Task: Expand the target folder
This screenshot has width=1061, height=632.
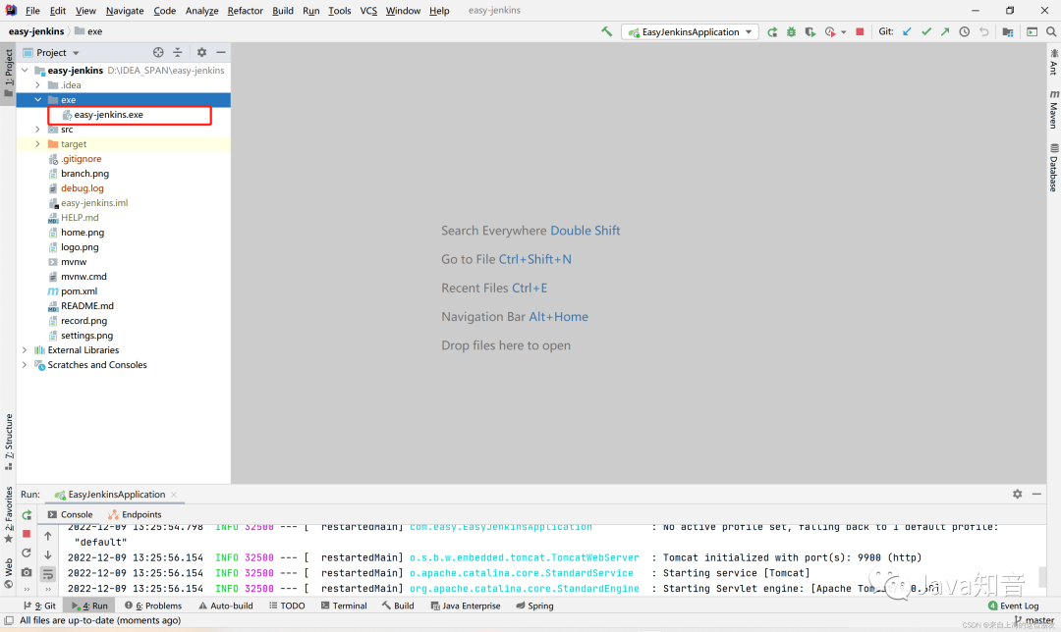Action: click(x=38, y=144)
